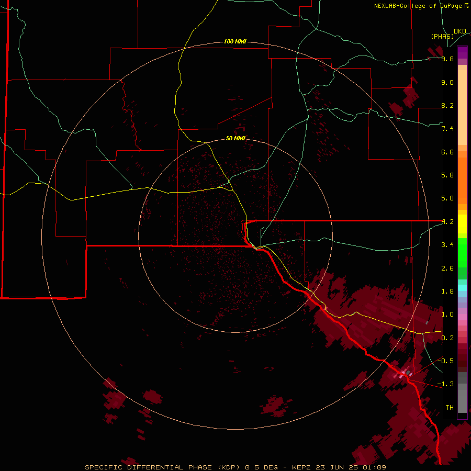Click the 4.2 scale value
The height and width of the screenshot is (471, 471).
pos(447,222)
